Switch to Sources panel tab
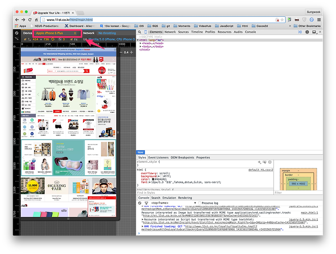Viewport: 336px width, 254px height. coord(183,32)
